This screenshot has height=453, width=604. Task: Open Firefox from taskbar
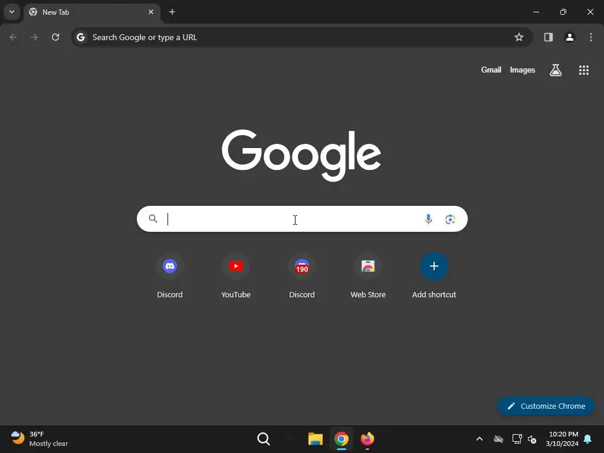(367, 439)
